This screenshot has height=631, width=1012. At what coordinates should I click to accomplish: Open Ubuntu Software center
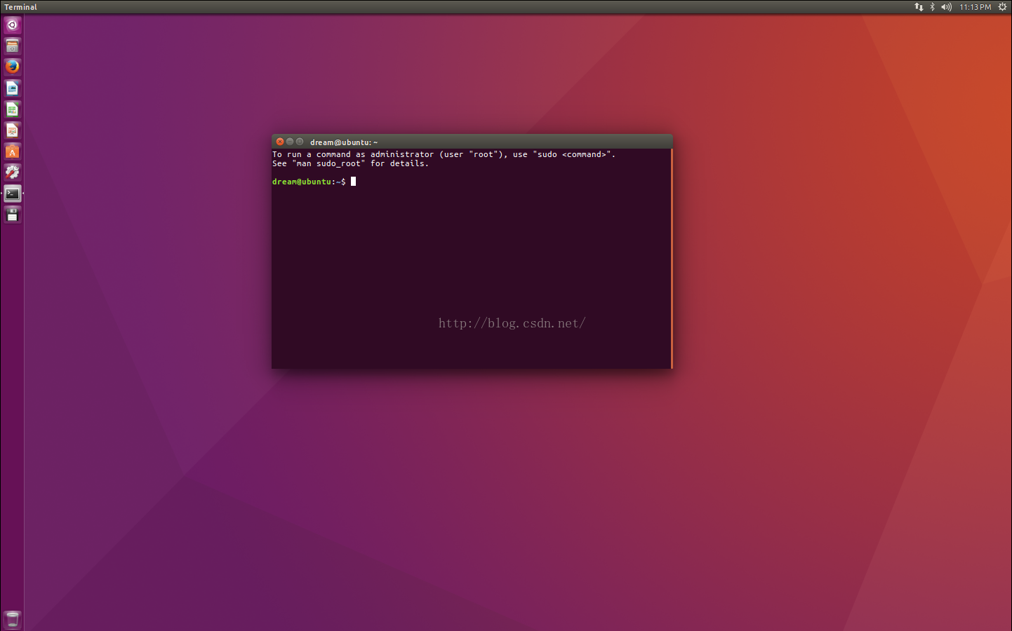12,151
